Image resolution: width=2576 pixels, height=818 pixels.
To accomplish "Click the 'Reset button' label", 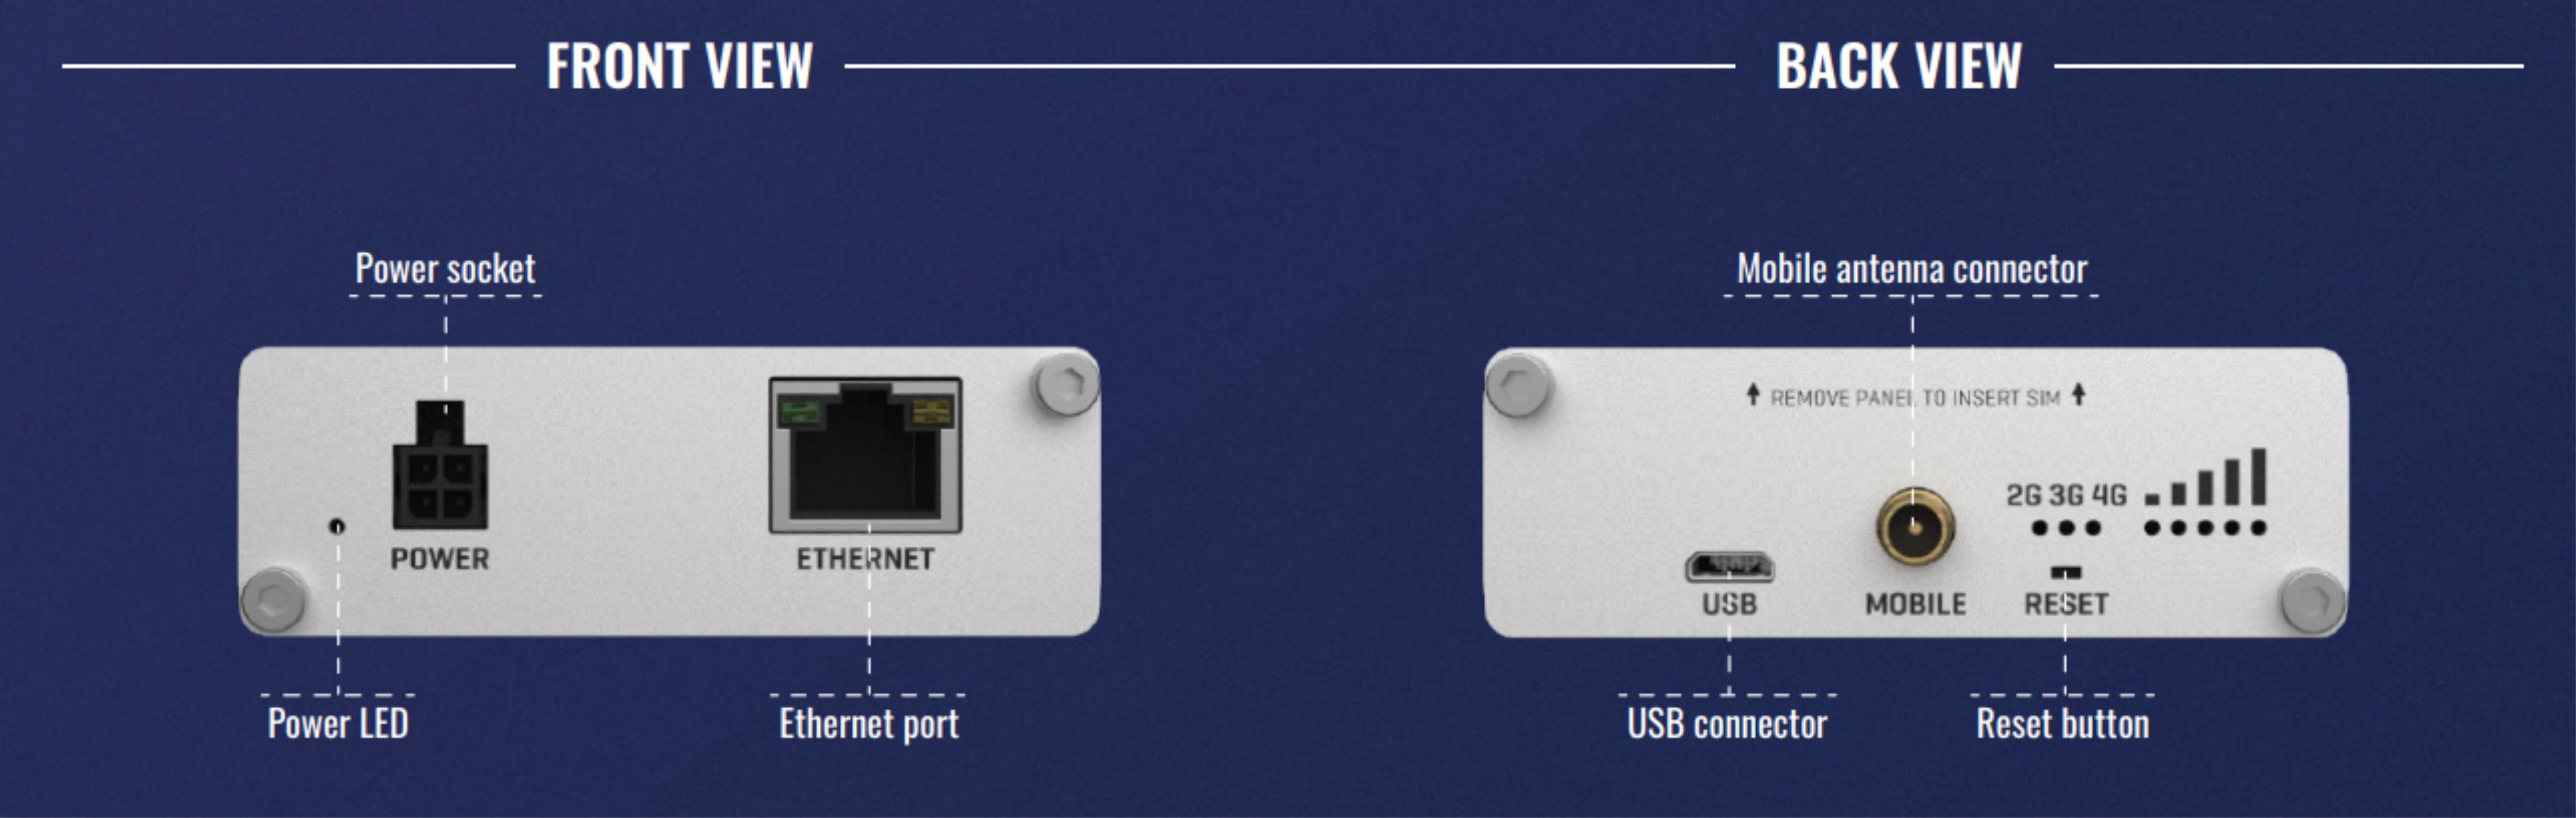I will click(2062, 724).
